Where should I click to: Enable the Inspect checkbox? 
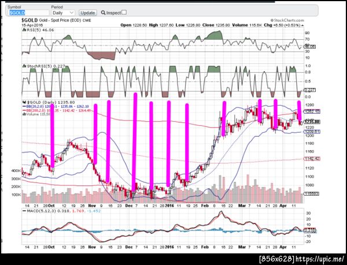click(124, 12)
